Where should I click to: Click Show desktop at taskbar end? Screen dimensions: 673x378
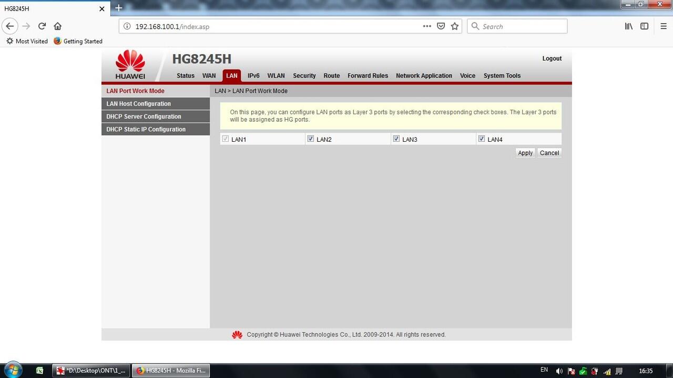click(x=669, y=371)
